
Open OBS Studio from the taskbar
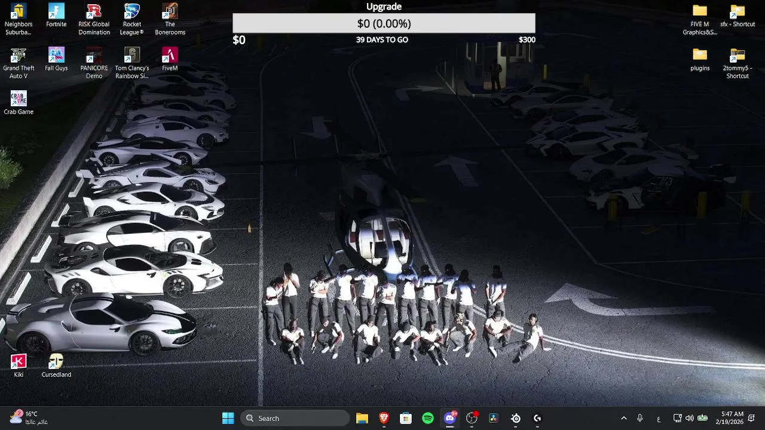click(x=472, y=418)
